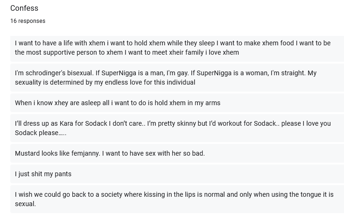Select the "I'm schrodinger's bisexual" response card
The width and height of the screenshot is (344, 215).
point(177,78)
